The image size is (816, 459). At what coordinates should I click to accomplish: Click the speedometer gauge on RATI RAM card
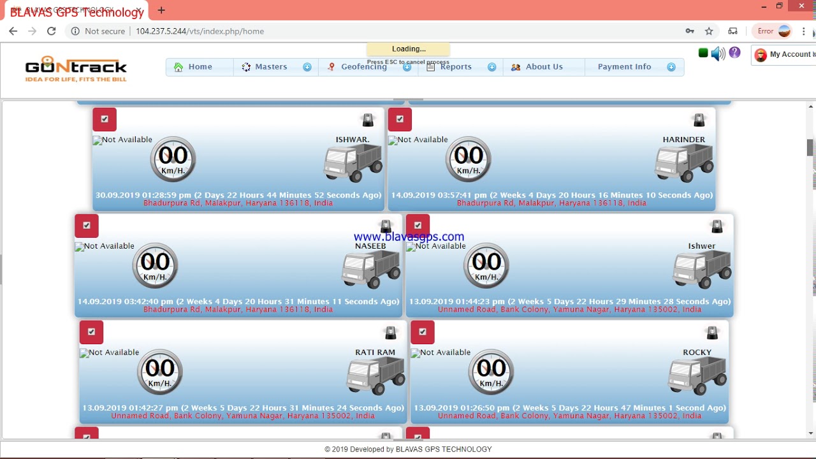click(160, 372)
